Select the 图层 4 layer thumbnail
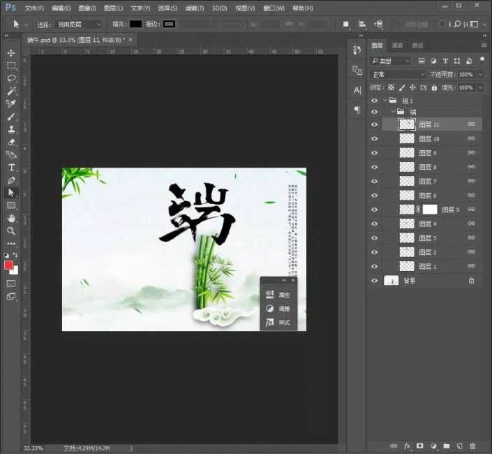Viewport: 492px width, 454px height. [x=407, y=224]
